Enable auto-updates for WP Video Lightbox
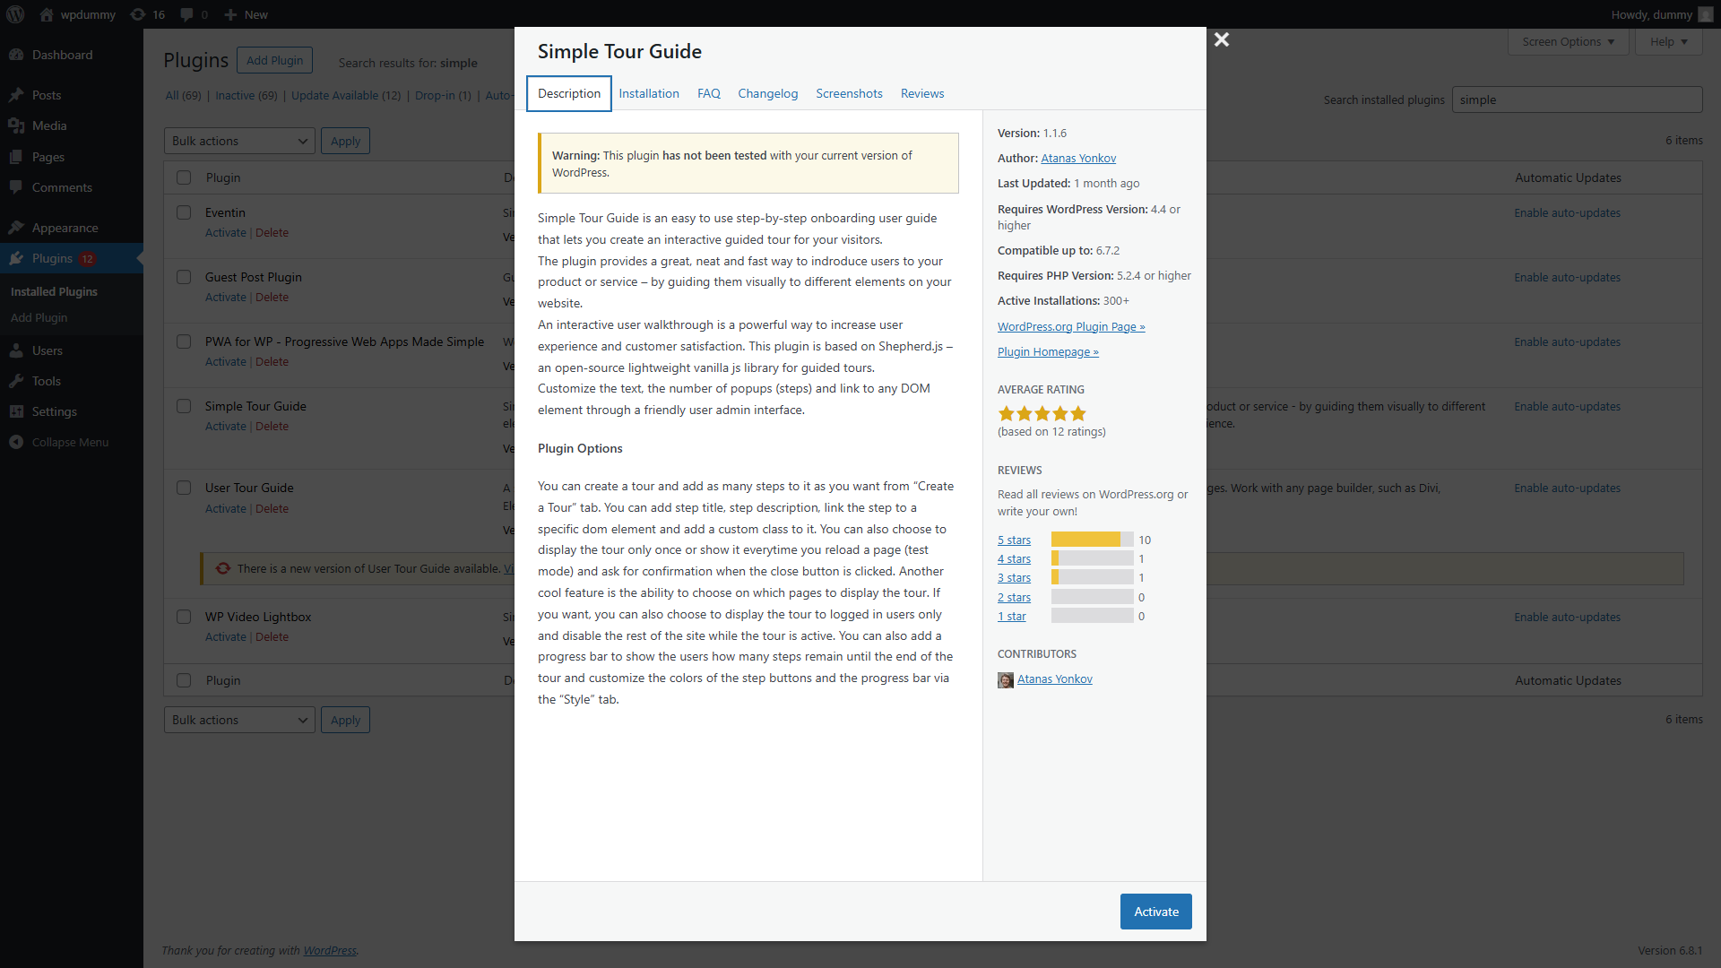The height and width of the screenshot is (968, 1721). pyautogui.click(x=1567, y=617)
